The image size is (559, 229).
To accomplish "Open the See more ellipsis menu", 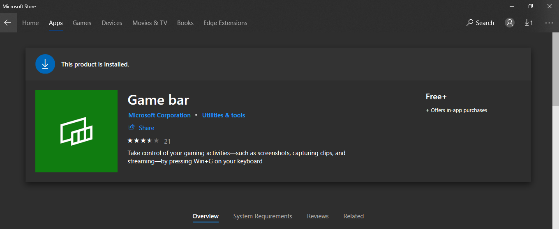I will (x=549, y=23).
